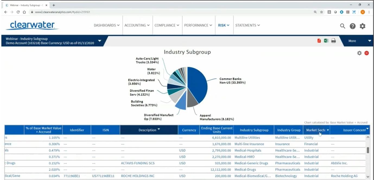Open the COMPLIANCE dropdown
The width and height of the screenshot is (374, 180).
tap(167, 25)
